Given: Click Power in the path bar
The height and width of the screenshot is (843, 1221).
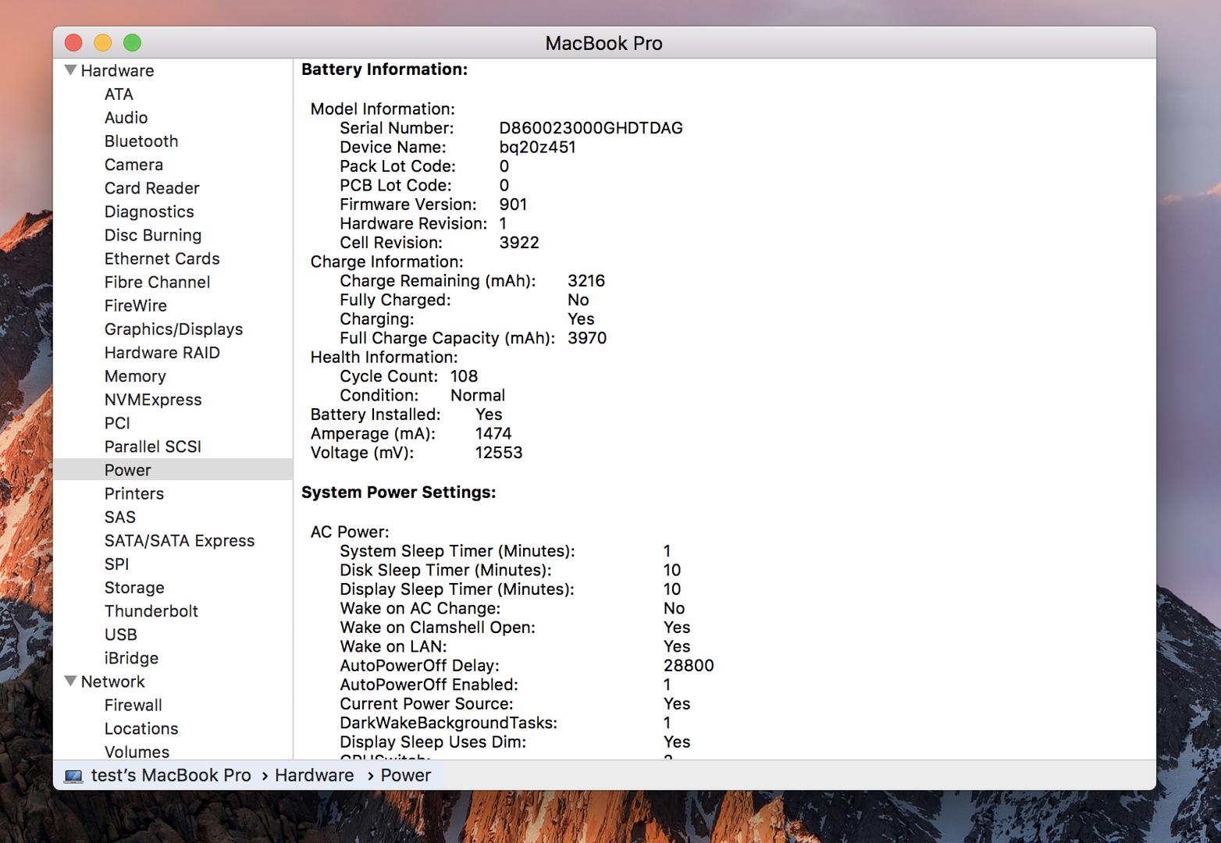Looking at the screenshot, I should (405, 775).
